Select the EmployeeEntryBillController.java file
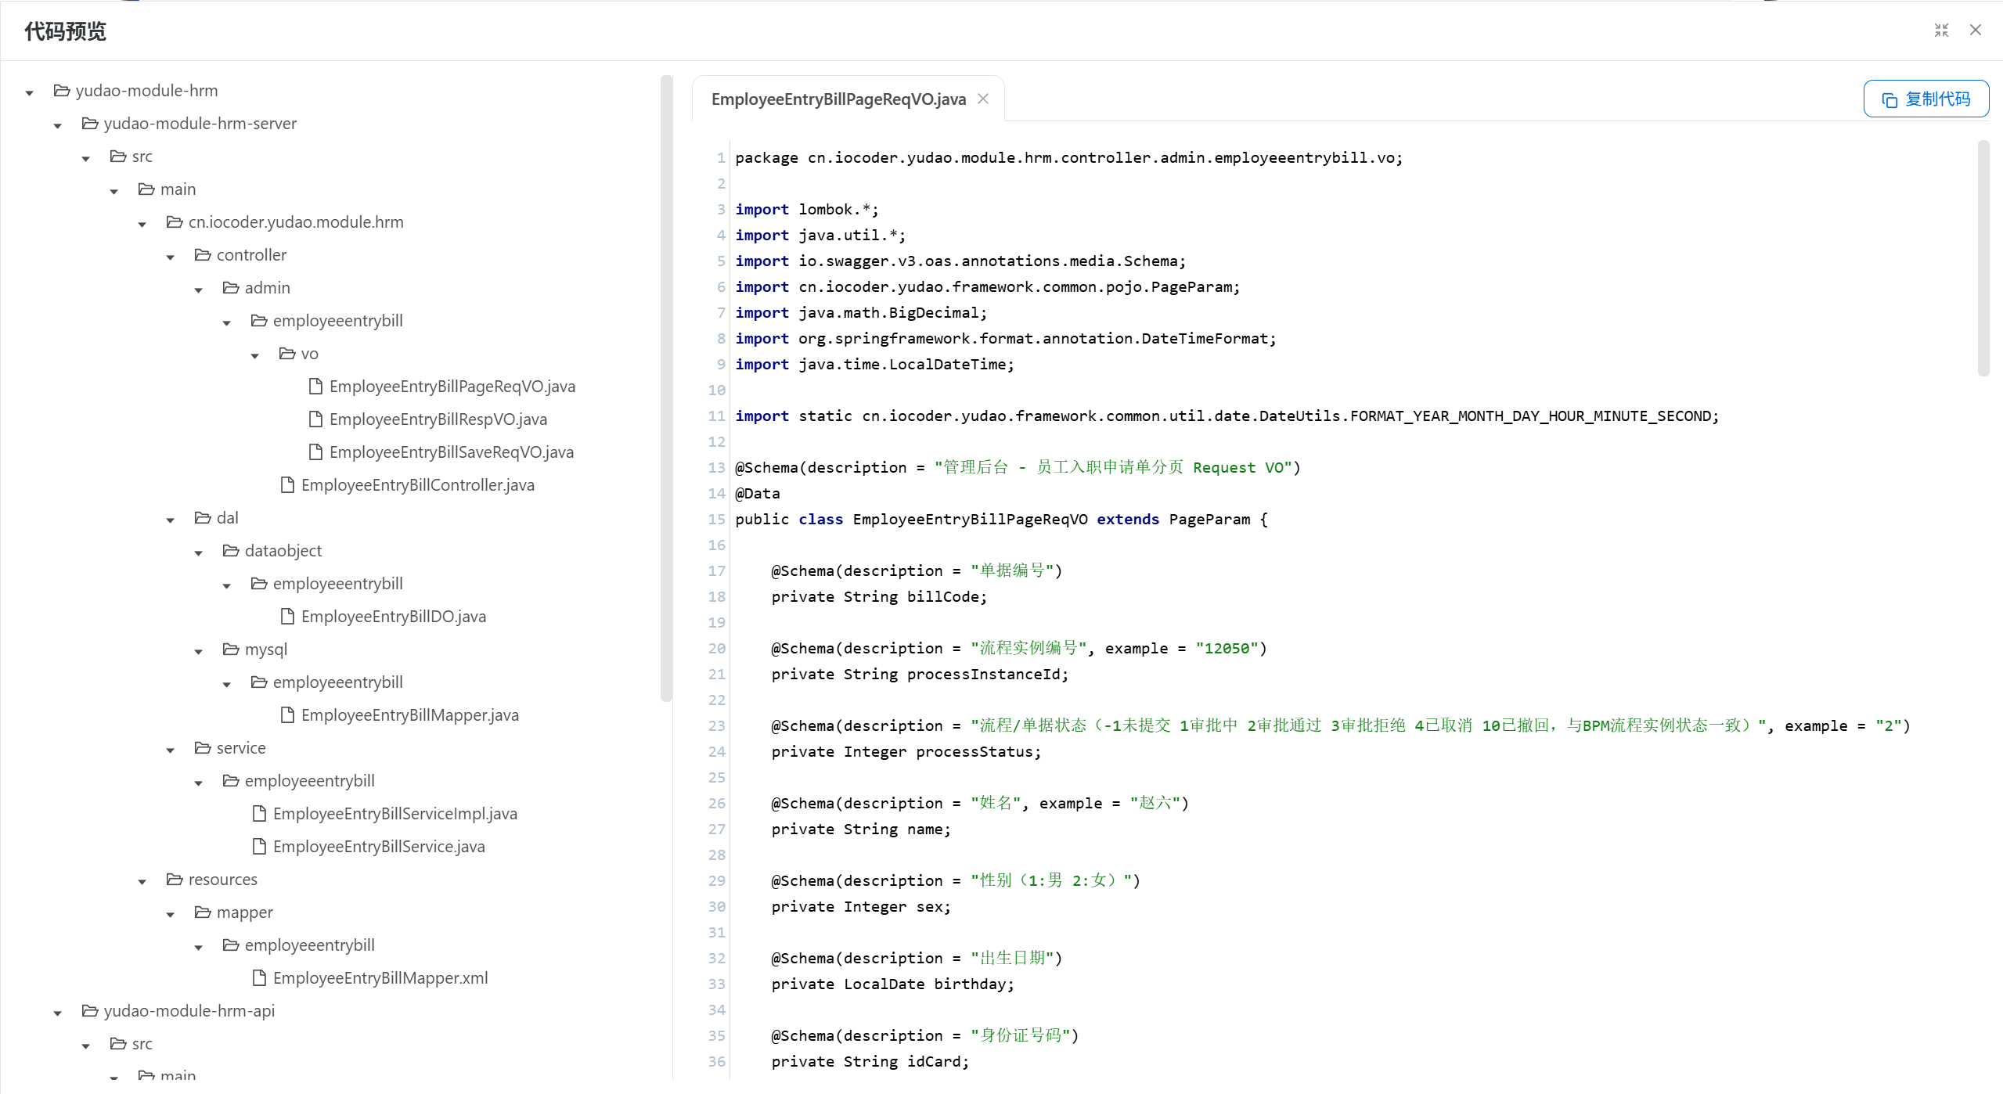The width and height of the screenshot is (2003, 1094). click(418, 485)
